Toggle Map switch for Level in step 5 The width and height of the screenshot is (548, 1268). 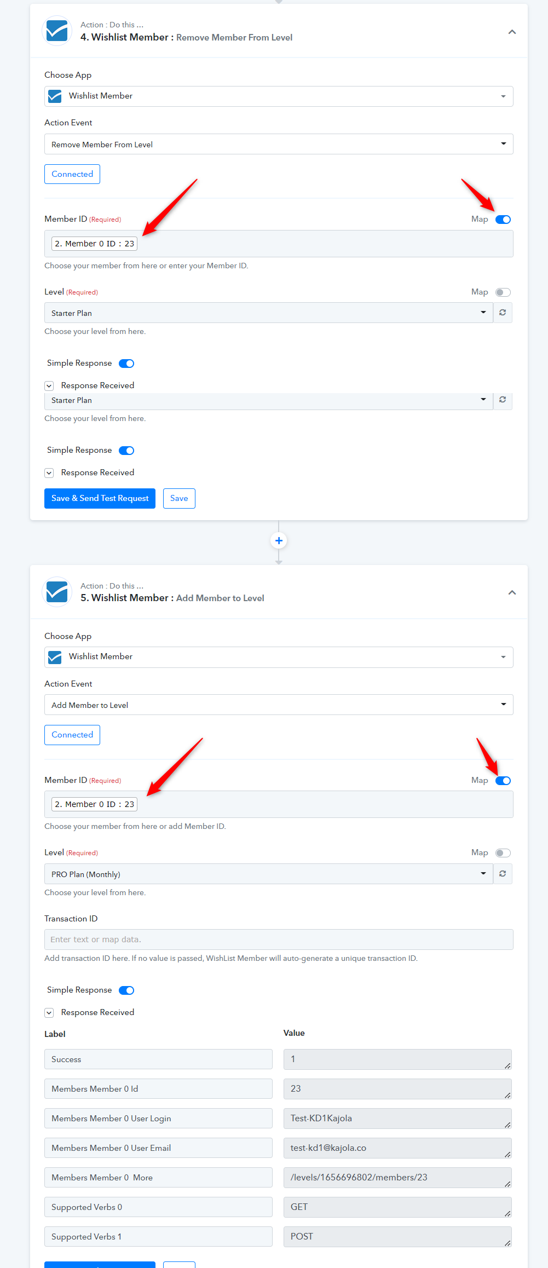[503, 853]
